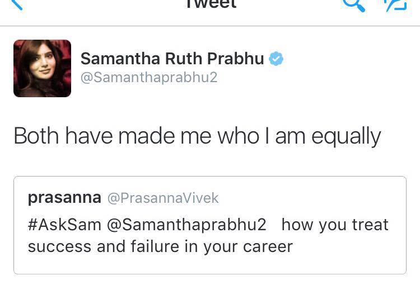420x290 pixels.
Task: Click the Tweet header title
Action: pos(210,4)
